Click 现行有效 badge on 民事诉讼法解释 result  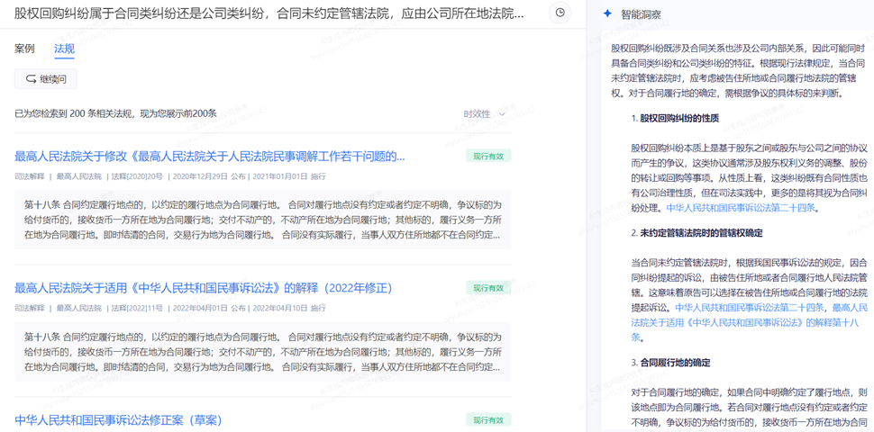488,288
